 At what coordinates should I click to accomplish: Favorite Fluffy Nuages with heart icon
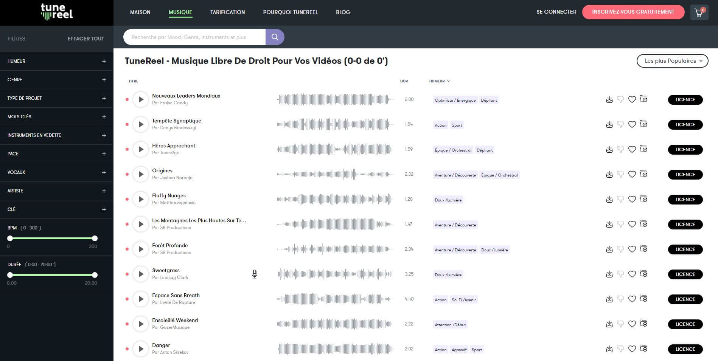[x=632, y=199]
